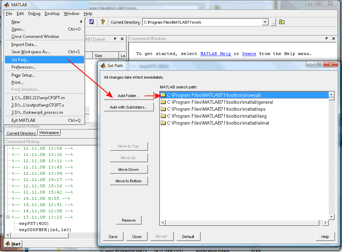The height and width of the screenshot is (252, 342).
Task: Open the Window menu
Action: (x=71, y=14)
